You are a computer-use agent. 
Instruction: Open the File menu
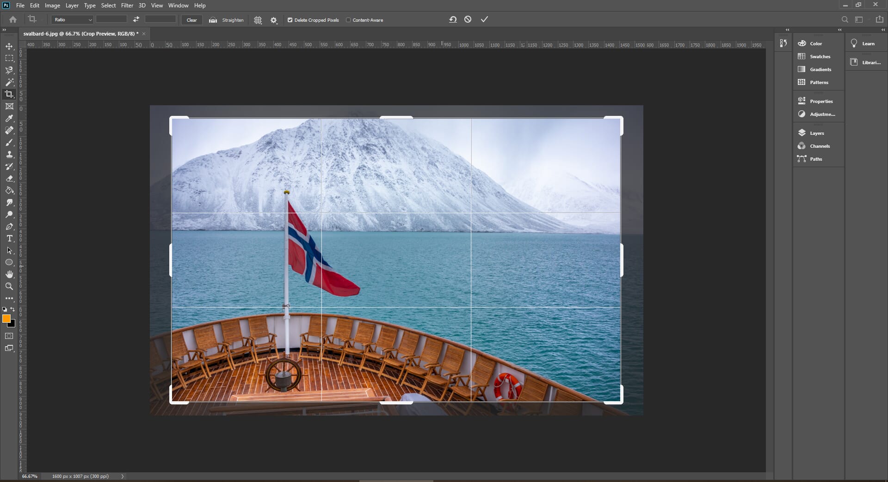click(x=20, y=6)
